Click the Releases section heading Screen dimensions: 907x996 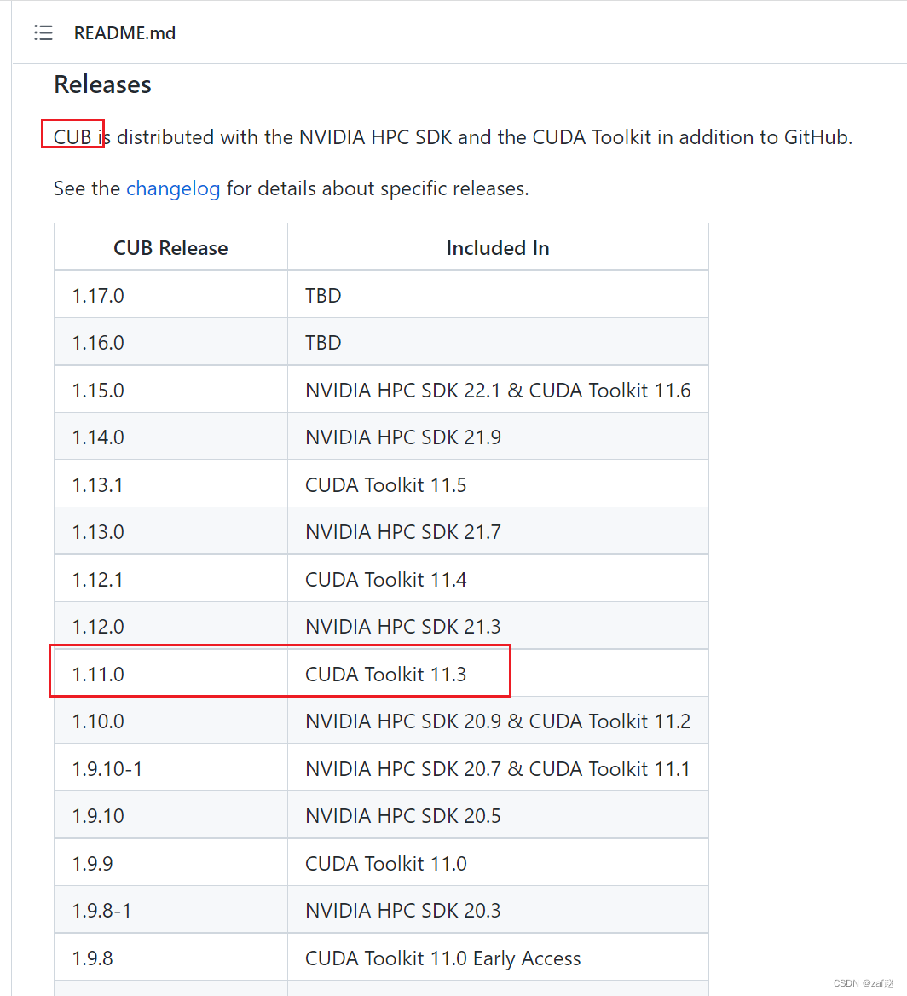coord(101,84)
